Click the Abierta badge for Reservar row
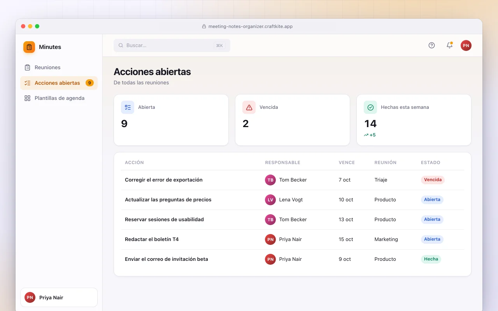This screenshot has width=498, height=311. pos(432,220)
